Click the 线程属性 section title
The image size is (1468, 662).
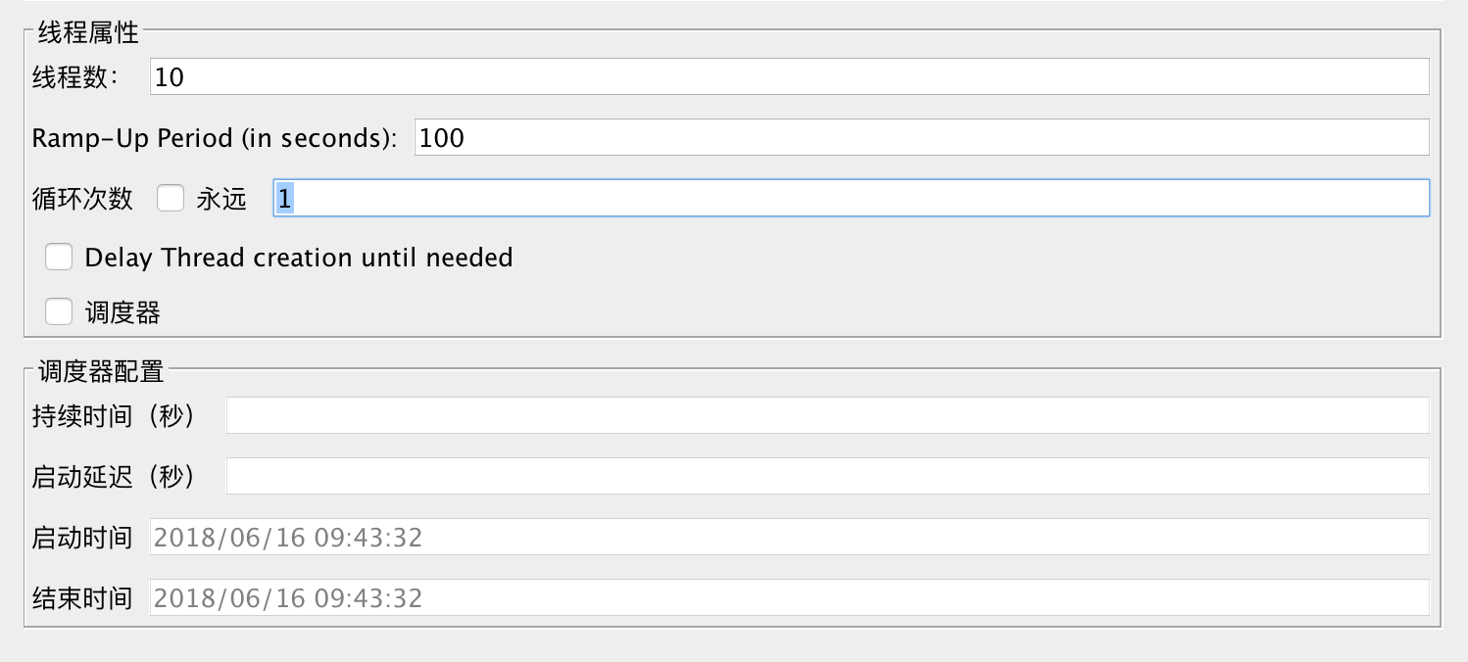pyautogui.click(x=88, y=32)
